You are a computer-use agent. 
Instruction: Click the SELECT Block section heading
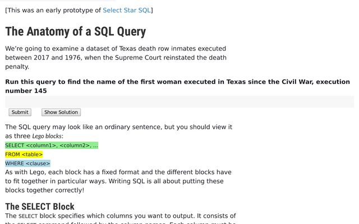pos(40,206)
